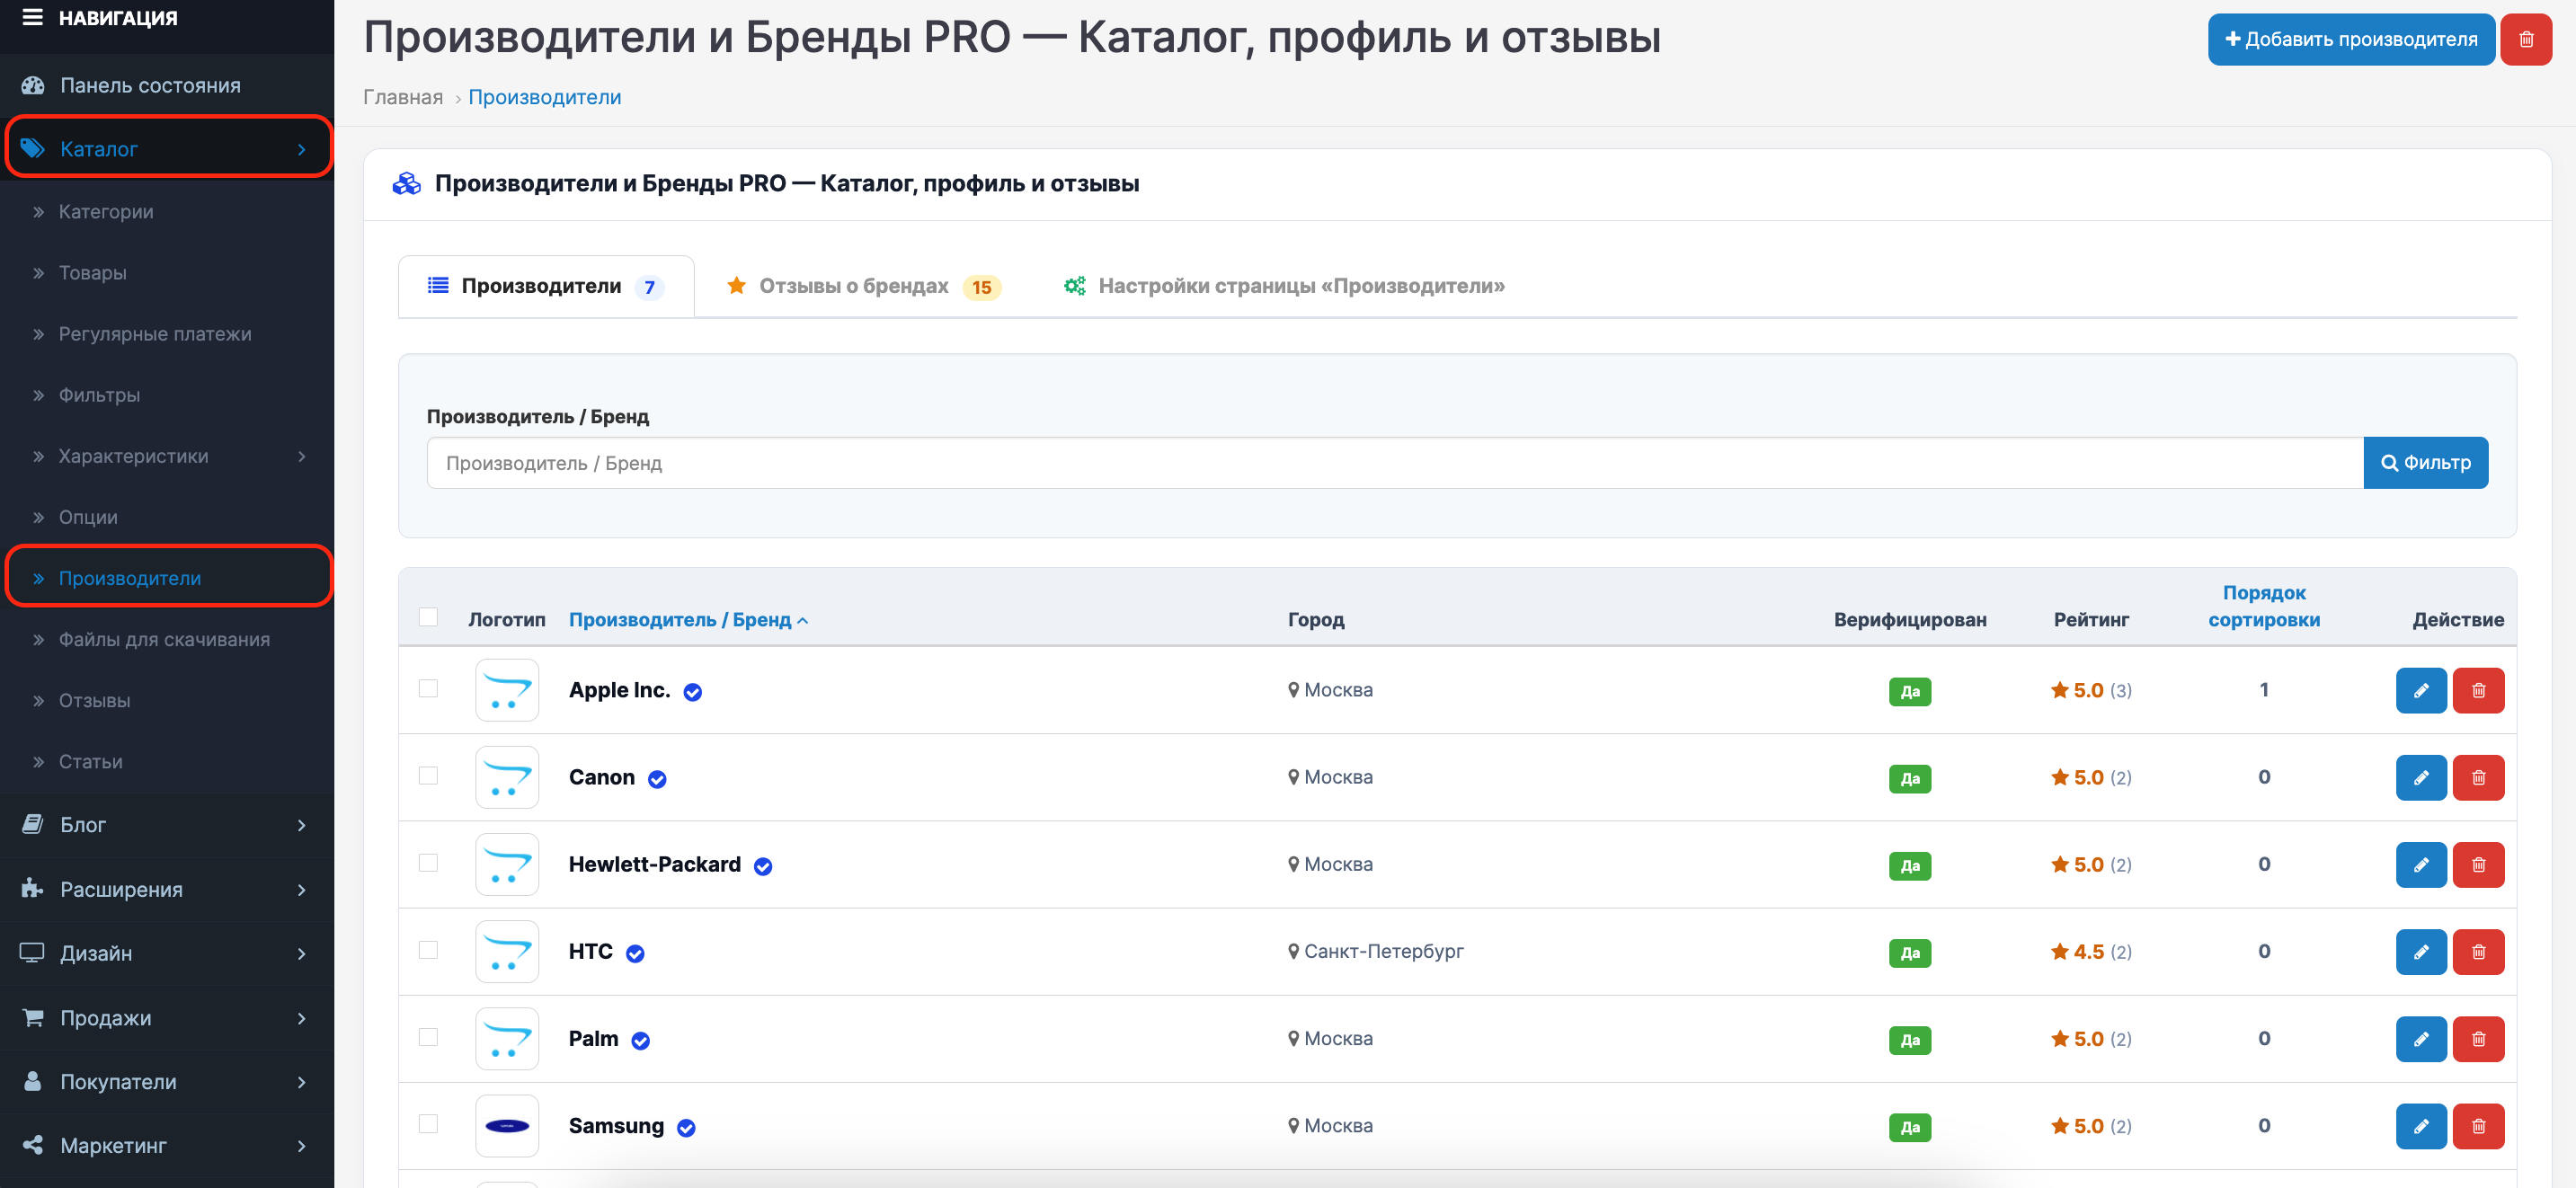2576x1188 pixels.
Task: Edit Palm via the blue pencil icon
Action: pyautogui.click(x=2420, y=1038)
